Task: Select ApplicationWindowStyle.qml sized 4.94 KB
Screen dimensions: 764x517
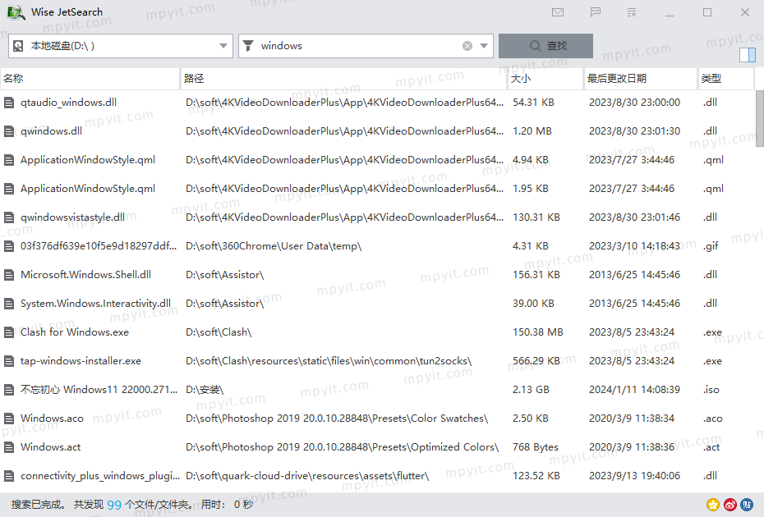Action: [88, 160]
